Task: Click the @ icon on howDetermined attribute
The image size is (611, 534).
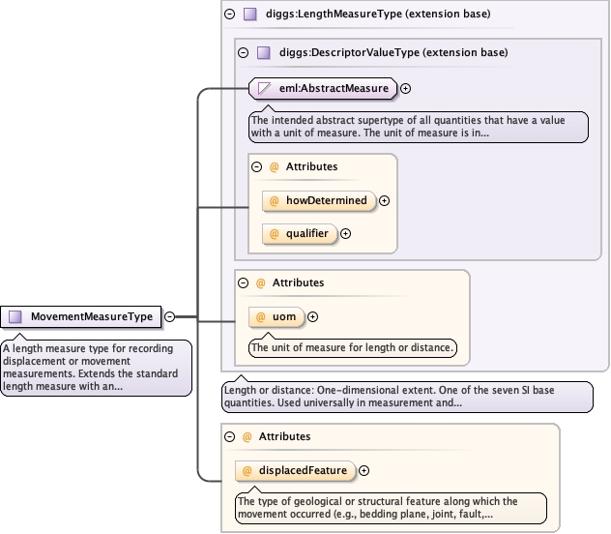Action: [274, 200]
